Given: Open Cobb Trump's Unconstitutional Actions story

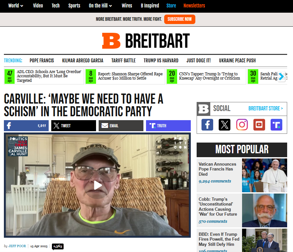Looking at the screenshot, I should pos(218,207).
